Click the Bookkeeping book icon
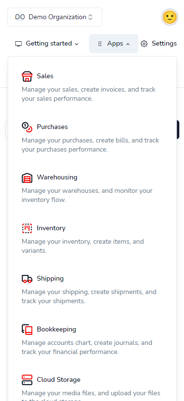Screen dimensions: 184x401 27,330
